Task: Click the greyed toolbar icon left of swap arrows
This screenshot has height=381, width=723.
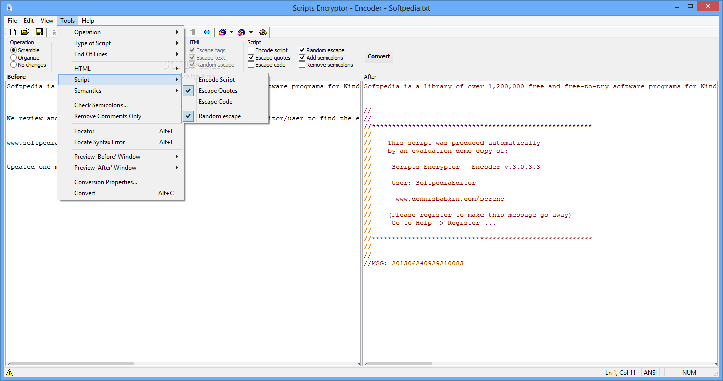Action: coord(193,32)
